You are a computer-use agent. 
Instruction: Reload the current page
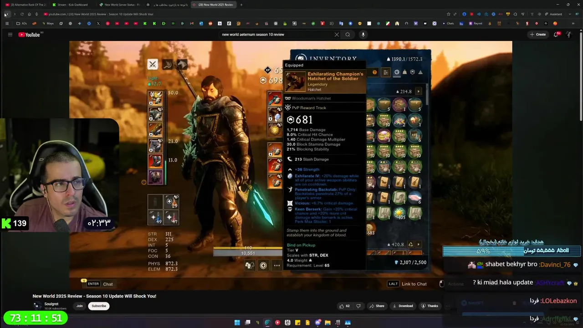pos(22,14)
